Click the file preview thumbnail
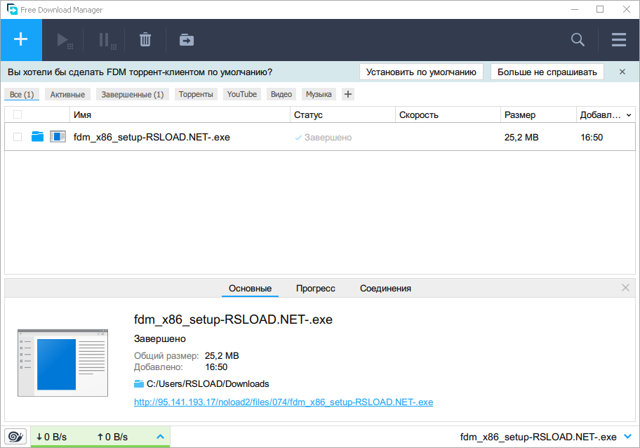640x448 pixels. (63, 362)
